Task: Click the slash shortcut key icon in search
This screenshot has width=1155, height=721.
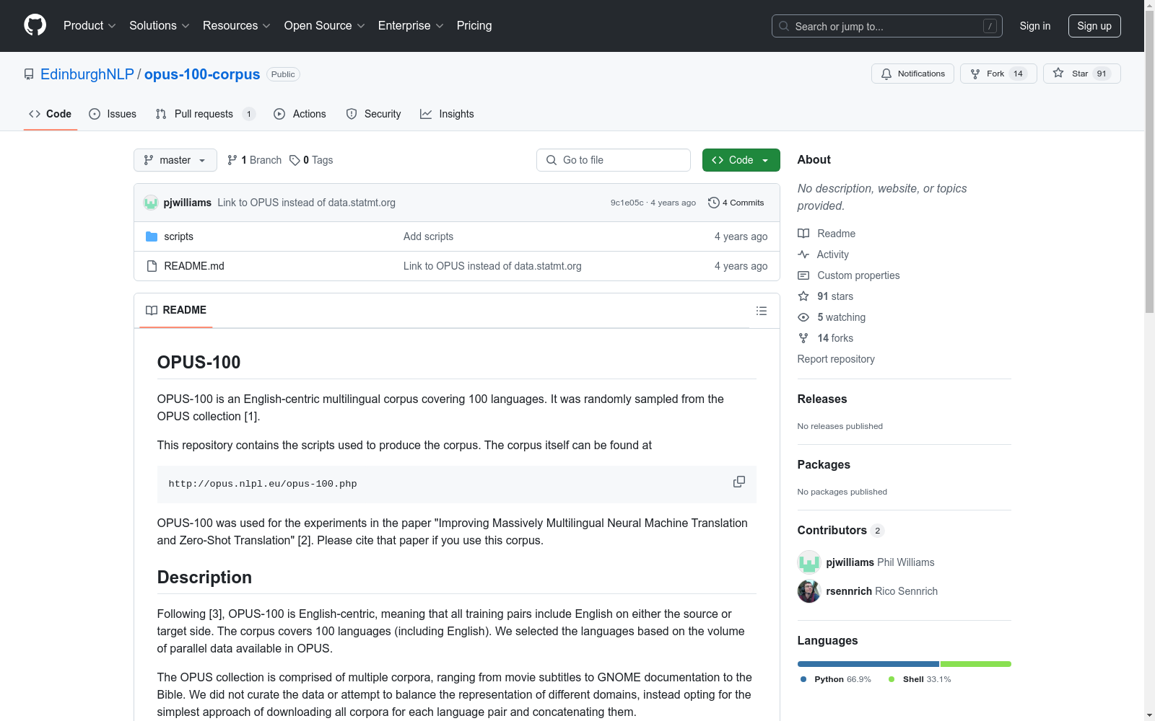Action: pos(990,26)
